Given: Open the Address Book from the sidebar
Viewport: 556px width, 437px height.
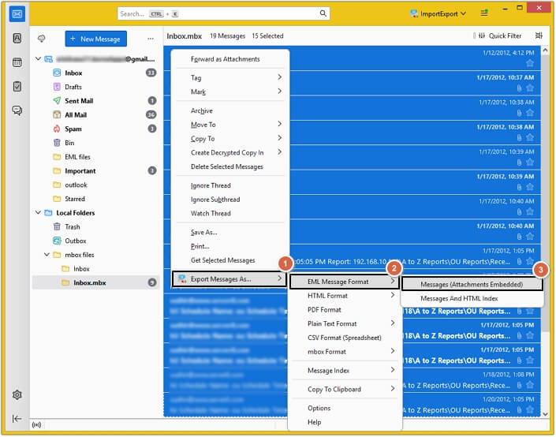Looking at the screenshot, I should tap(17, 38).
